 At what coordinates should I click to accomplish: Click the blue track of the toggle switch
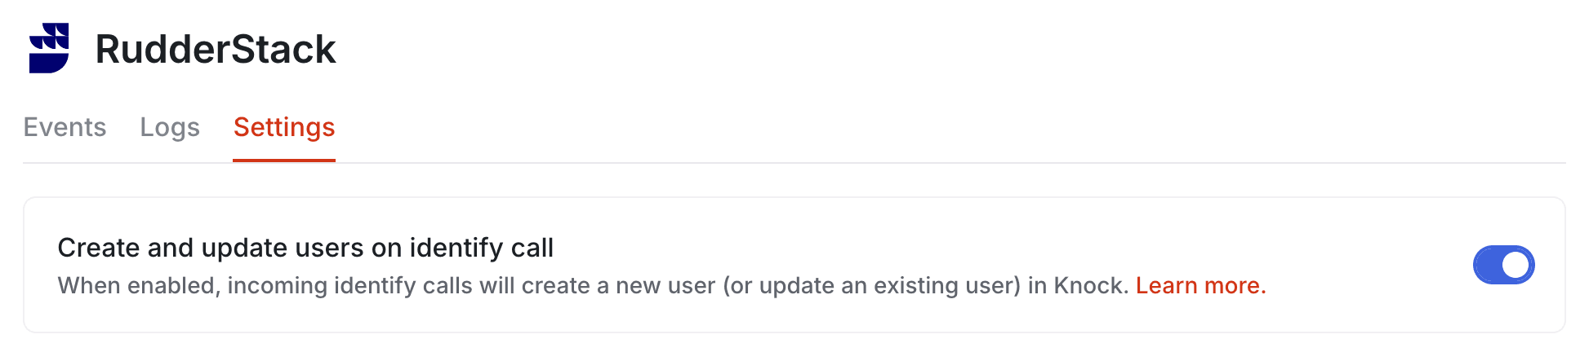pos(1489,265)
